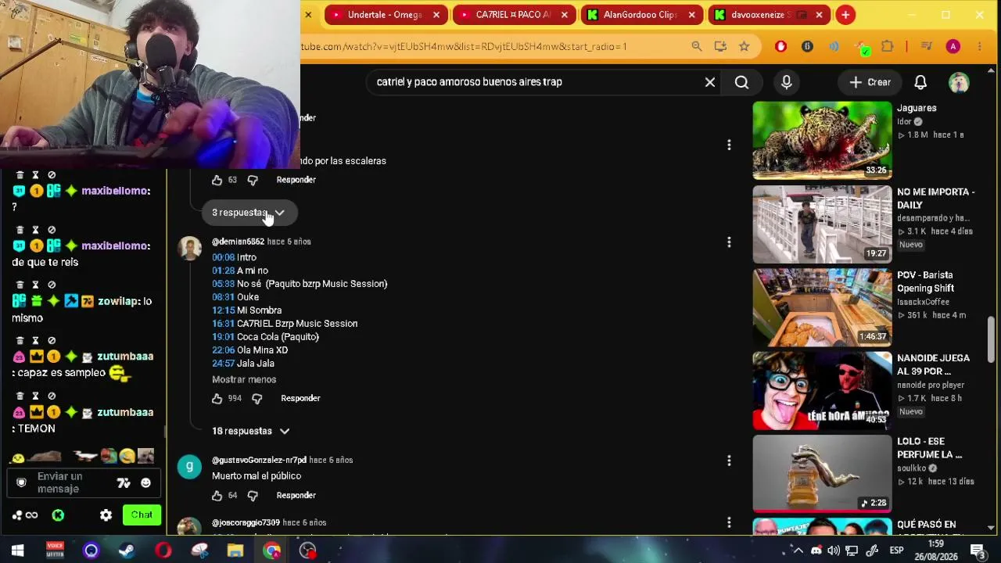1001x563 pixels.
Task: Reply to the "Muerto mal el público" comment
Action: click(296, 496)
